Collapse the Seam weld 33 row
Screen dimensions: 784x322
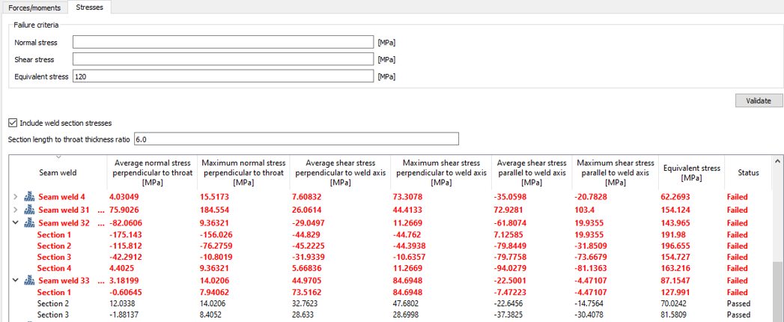tap(16, 281)
